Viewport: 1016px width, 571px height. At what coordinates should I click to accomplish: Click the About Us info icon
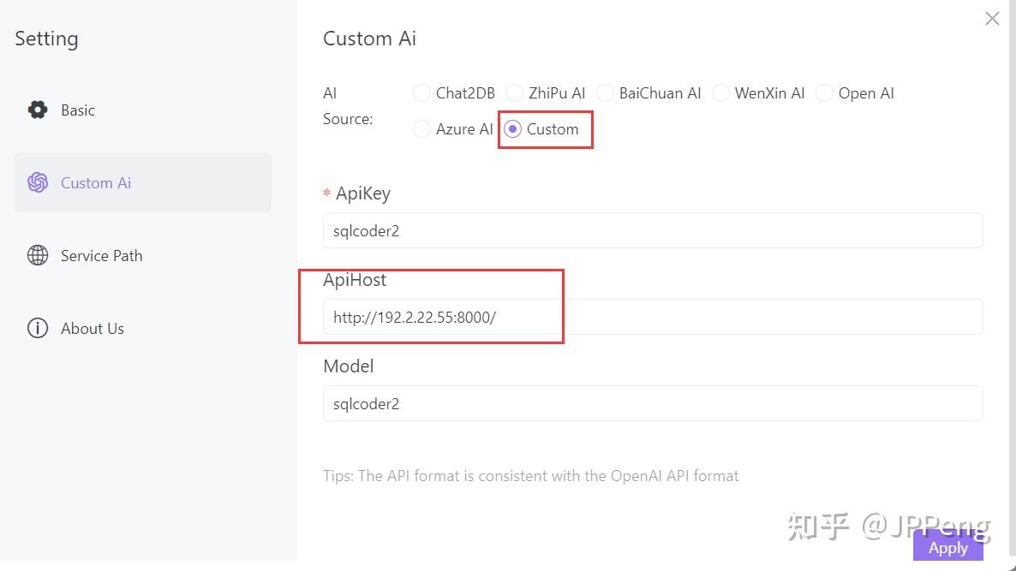pyautogui.click(x=38, y=328)
